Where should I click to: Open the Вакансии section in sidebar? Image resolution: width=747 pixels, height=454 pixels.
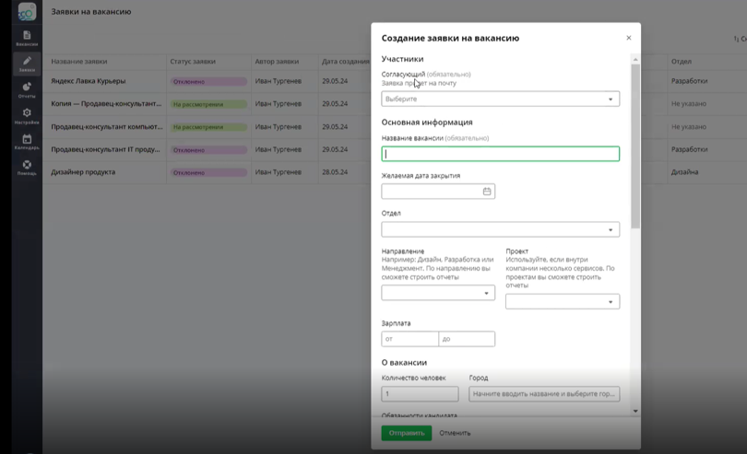coord(27,36)
